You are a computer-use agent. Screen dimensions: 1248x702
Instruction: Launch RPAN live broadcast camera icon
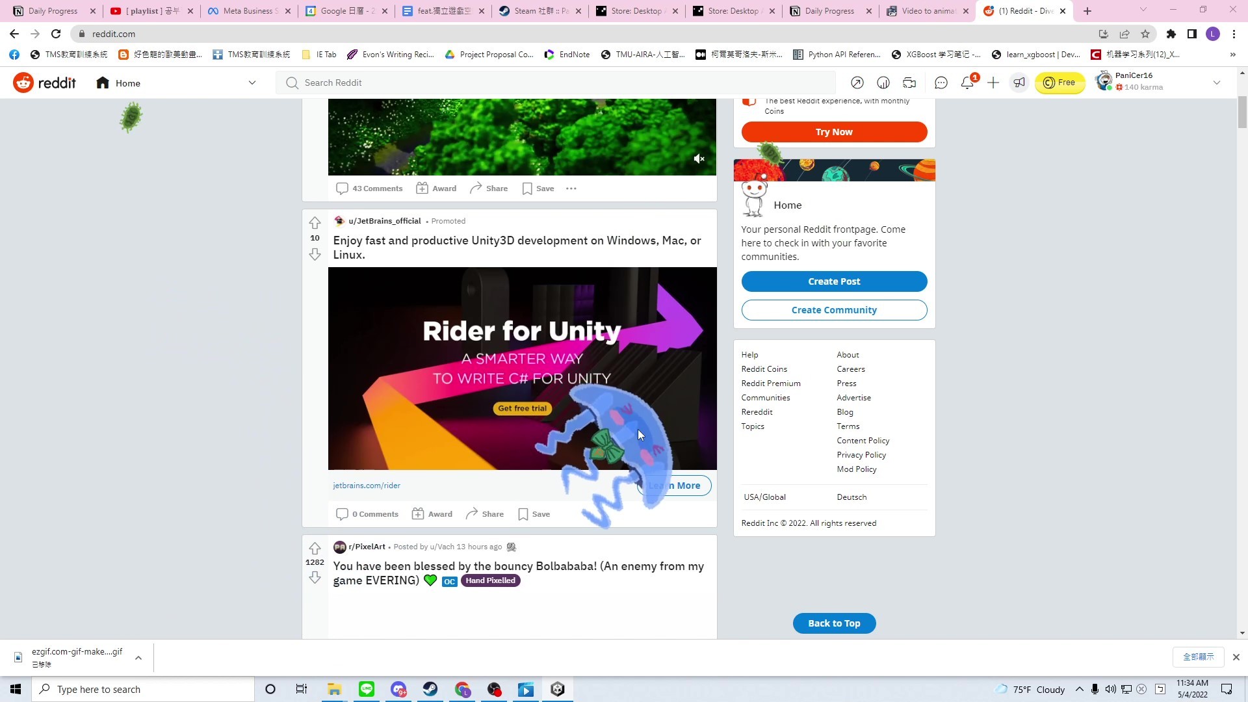[909, 83]
